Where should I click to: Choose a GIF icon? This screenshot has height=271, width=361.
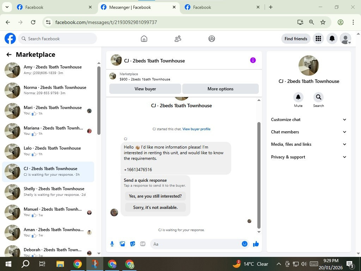[x=143, y=244]
